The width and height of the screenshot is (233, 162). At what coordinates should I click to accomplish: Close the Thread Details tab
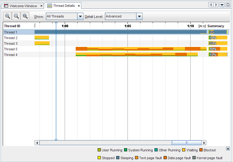79,6
